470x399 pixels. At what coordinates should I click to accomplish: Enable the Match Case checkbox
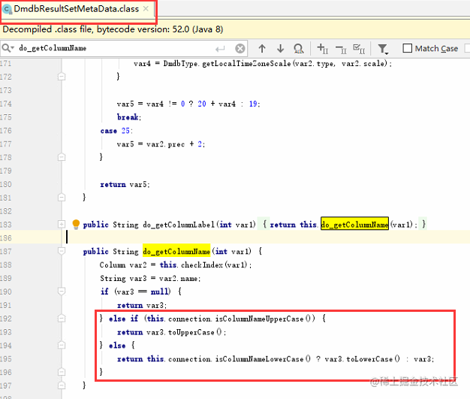[x=408, y=48]
